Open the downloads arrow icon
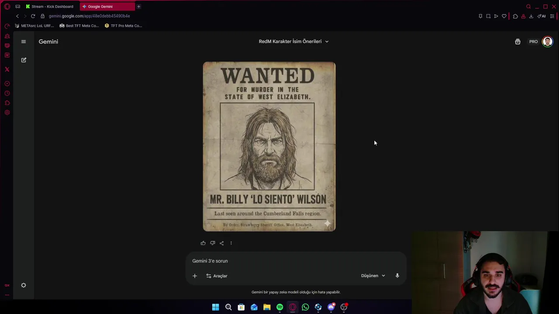 [x=531, y=16]
